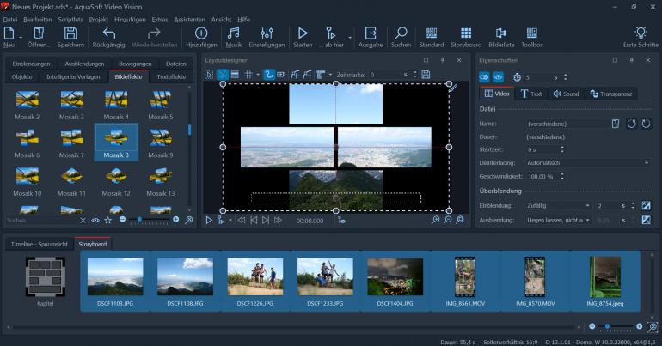Viewport: 662px width, 346px height.
Task: Click the Ausgabe export icon
Action: [x=371, y=33]
